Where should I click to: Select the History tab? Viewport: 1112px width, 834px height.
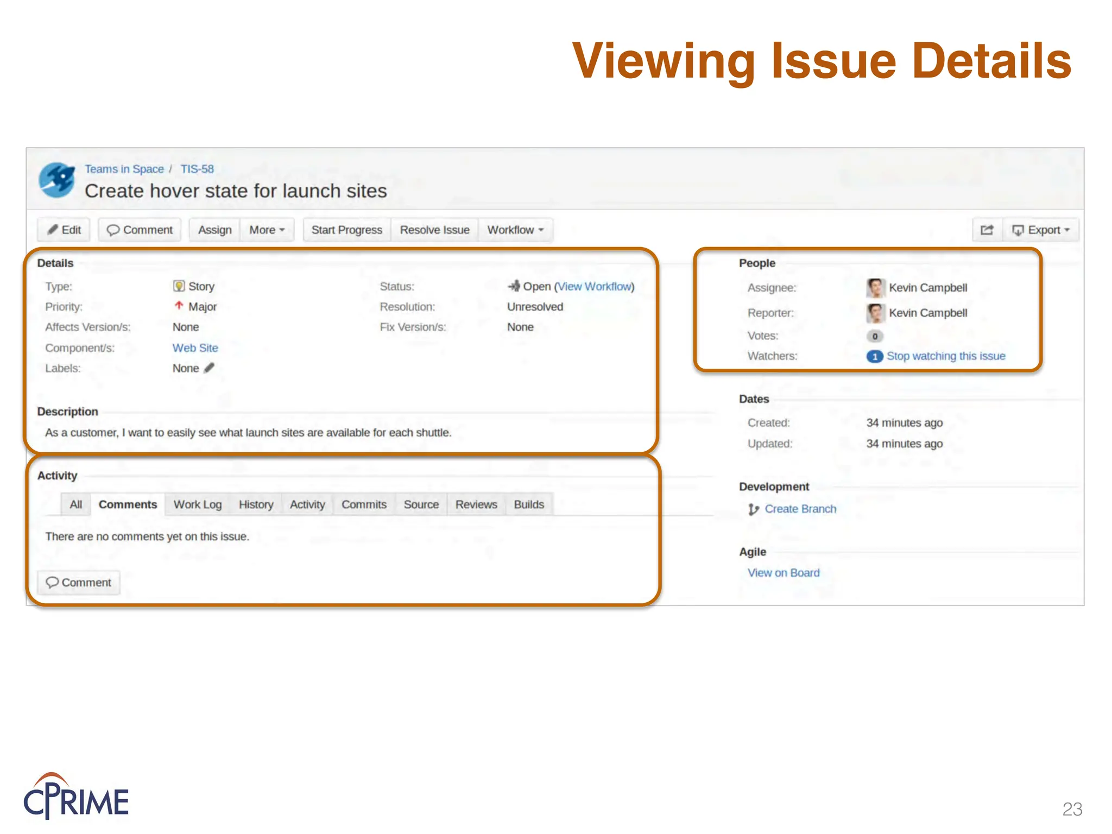pyautogui.click(x=256, y=504)
